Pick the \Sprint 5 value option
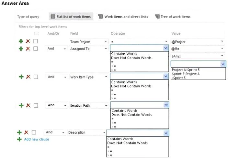This screenshot has height=159, width=228. coord(178,78)
